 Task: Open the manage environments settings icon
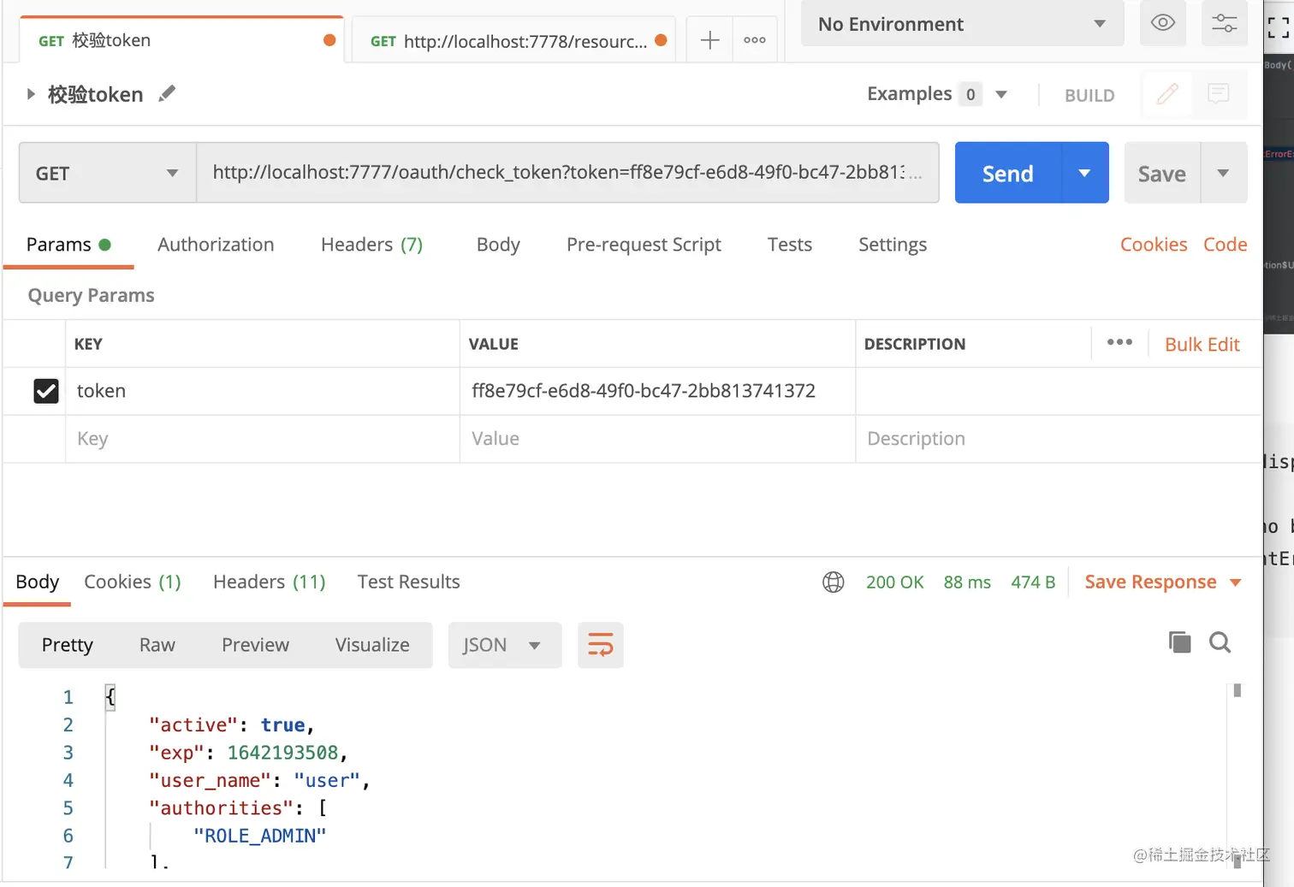(x=1224, y=23)
